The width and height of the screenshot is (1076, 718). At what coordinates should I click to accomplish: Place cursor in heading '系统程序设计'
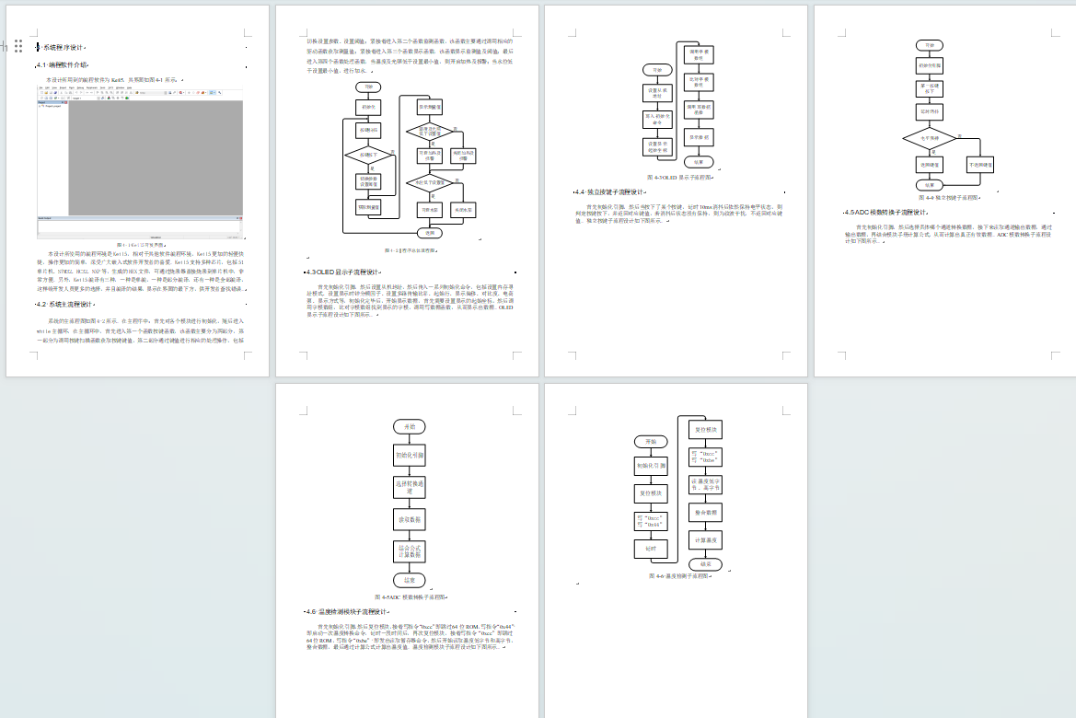64,47
